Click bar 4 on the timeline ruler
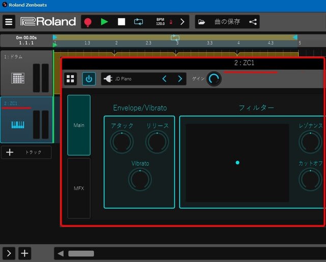This screenshot has width=326, height=262. (238, 43)
